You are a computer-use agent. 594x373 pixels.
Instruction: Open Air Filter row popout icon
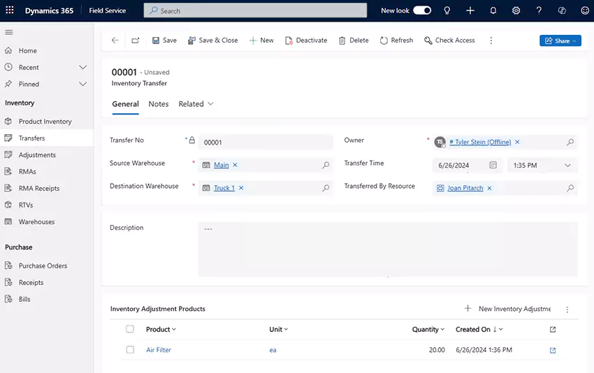(x=553, y=350)
